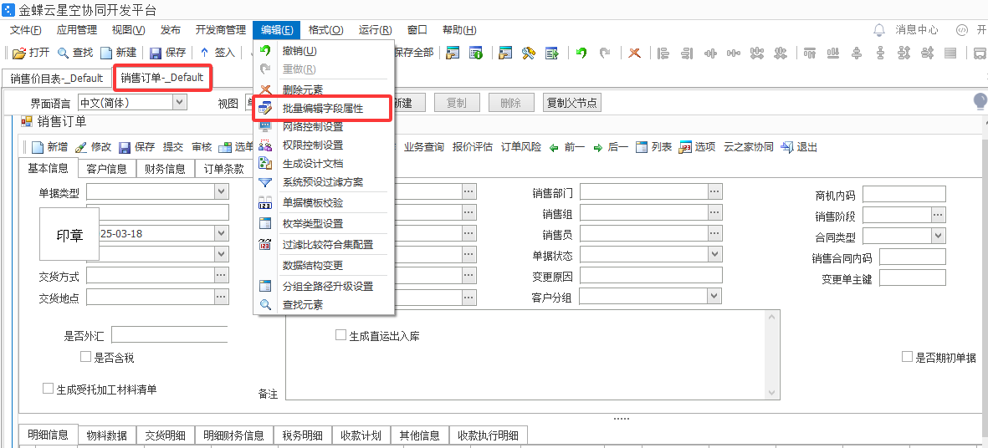Expand the 界面语言 dropdown

click(x=179, y=103)
